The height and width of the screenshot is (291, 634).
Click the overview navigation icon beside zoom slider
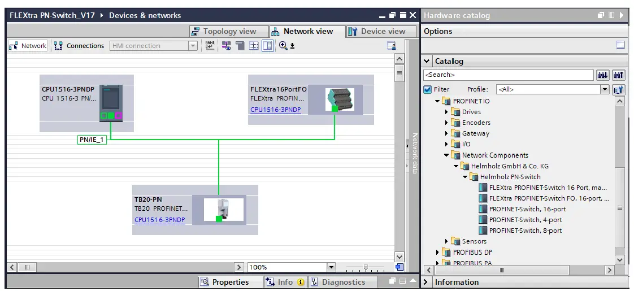tap(399, 267)
